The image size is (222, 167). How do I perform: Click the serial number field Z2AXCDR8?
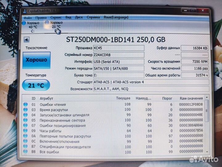(x=119, y=55)
